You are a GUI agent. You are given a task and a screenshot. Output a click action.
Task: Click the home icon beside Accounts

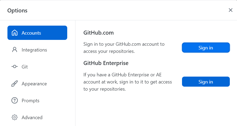(x=15, y=33)
